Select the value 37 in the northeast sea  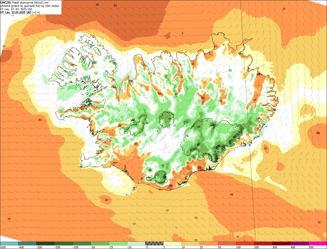coord(284,9)
